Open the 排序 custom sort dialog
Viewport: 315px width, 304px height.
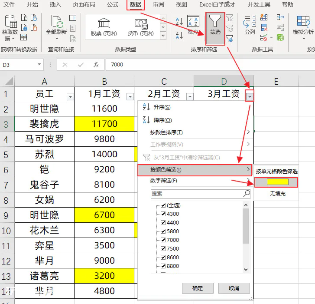[193, 25]
